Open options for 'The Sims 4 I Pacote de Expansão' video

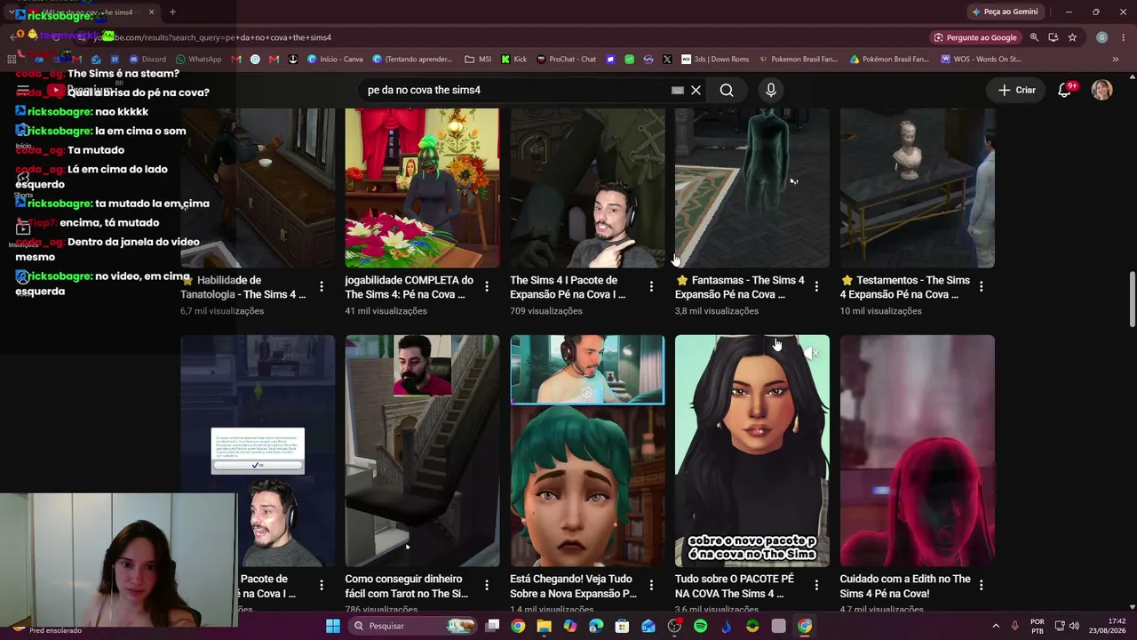pos(651,286)
